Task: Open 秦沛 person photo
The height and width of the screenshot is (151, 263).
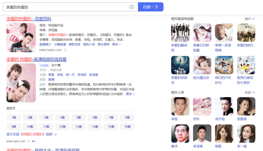Action: pyautogui.click(x=180, y=133)
